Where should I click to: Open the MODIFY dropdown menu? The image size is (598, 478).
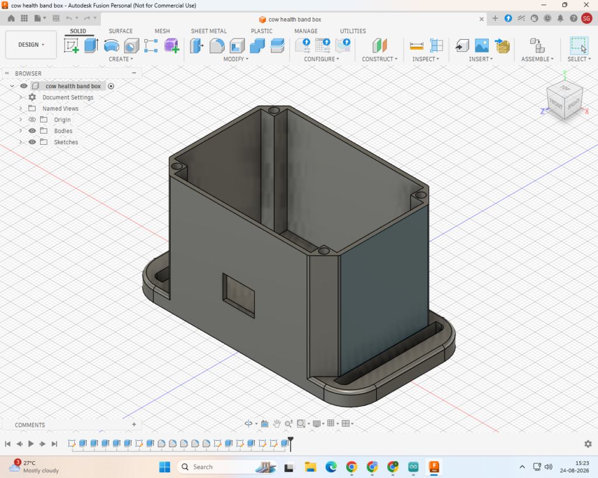[x=236, y=59]
